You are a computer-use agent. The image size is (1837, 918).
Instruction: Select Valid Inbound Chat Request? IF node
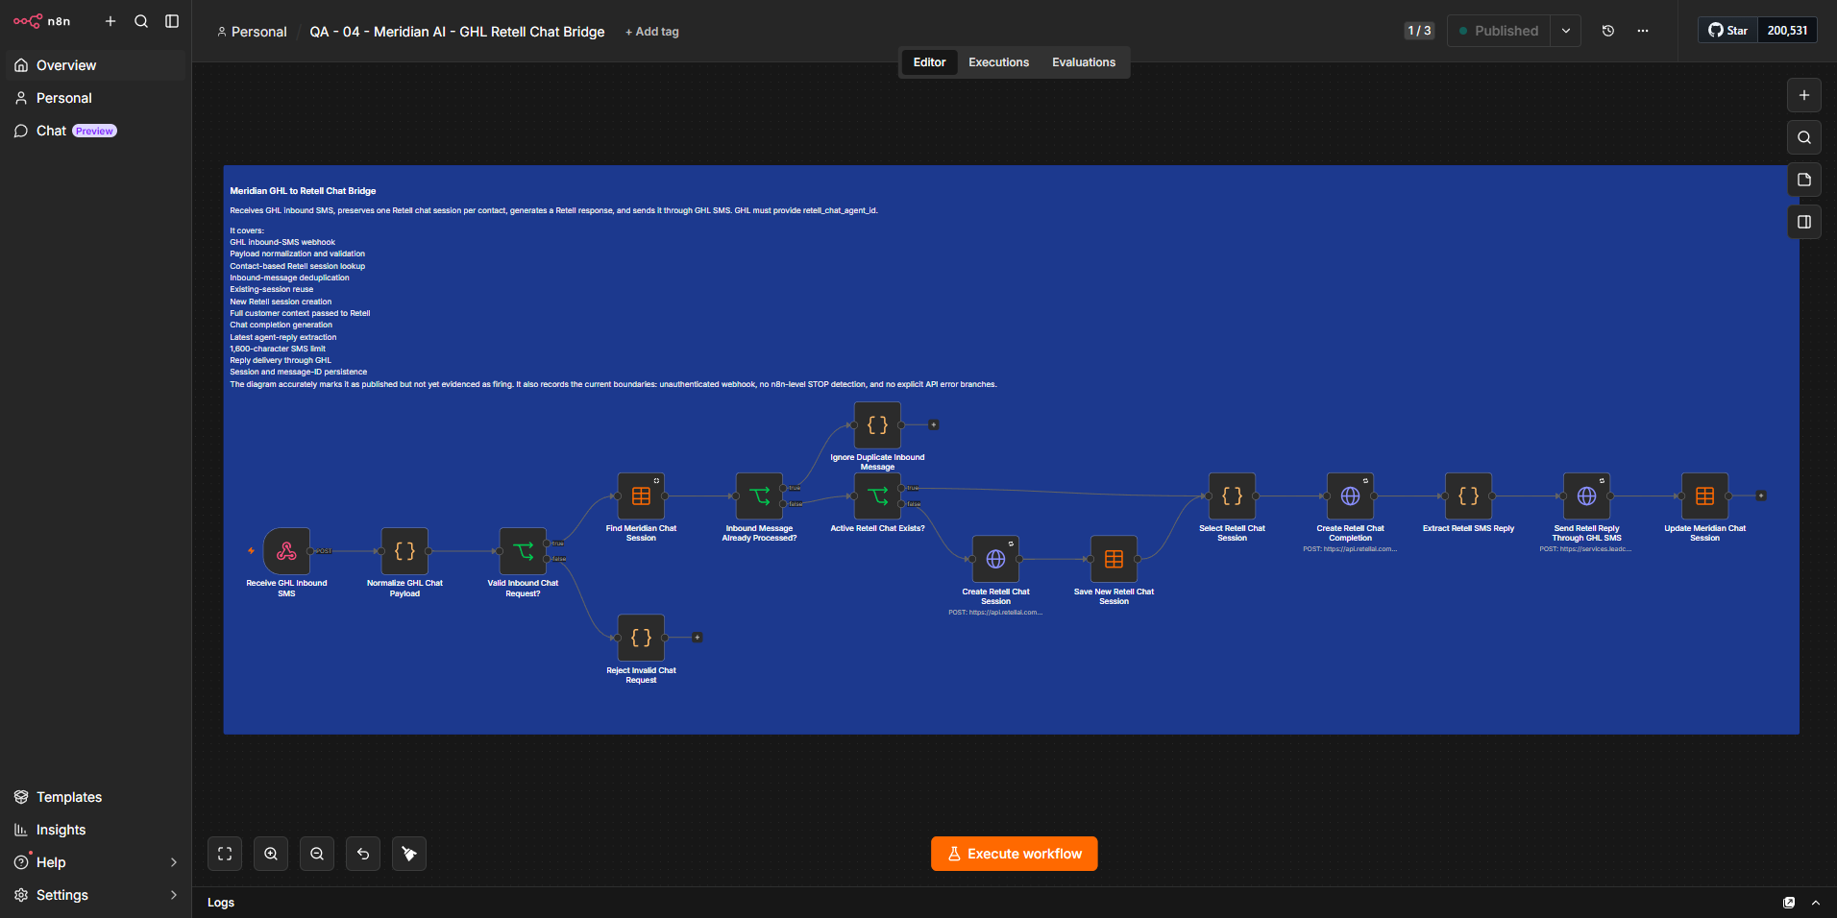point(523,551)
